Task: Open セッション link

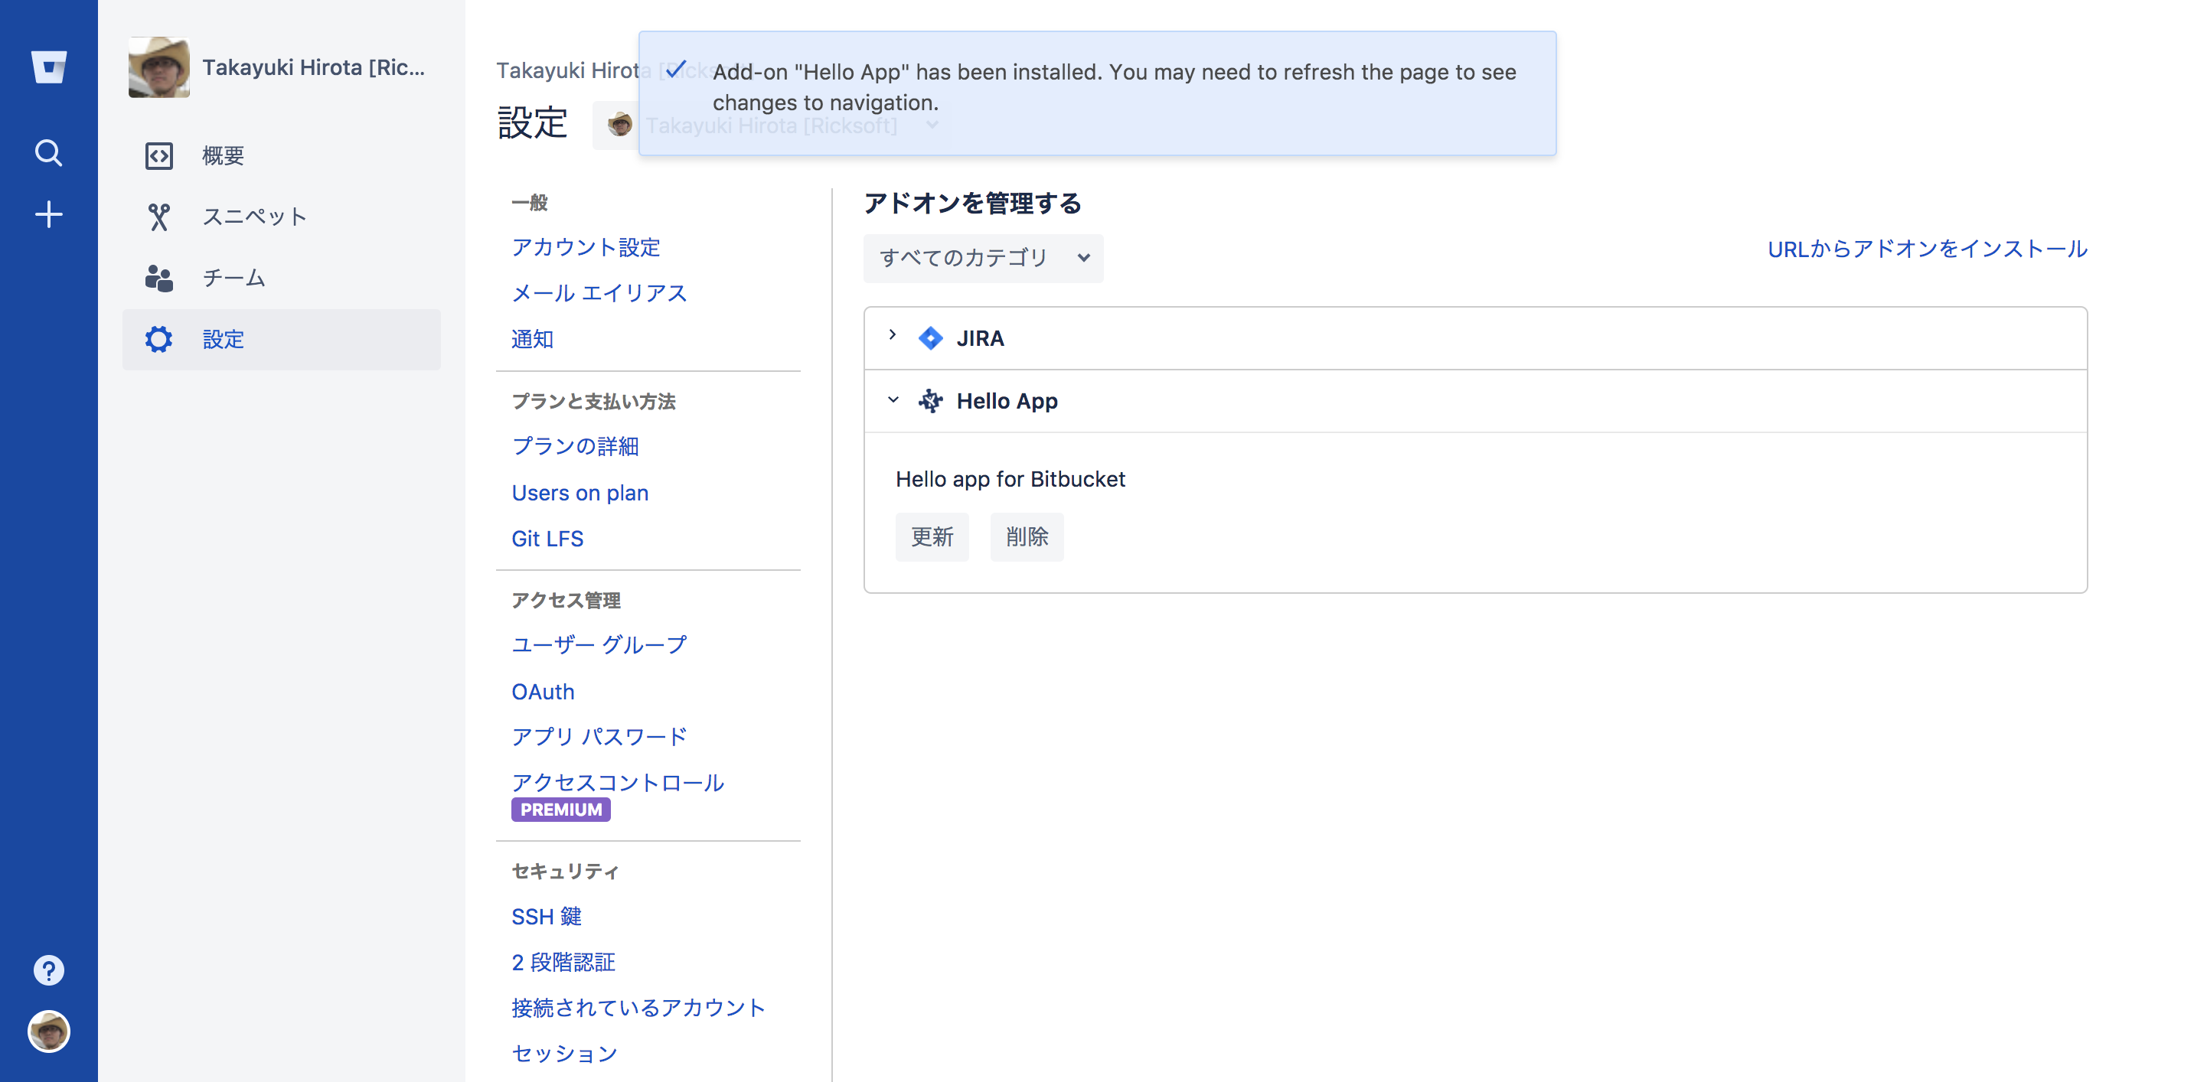Action: point(564,1053)
